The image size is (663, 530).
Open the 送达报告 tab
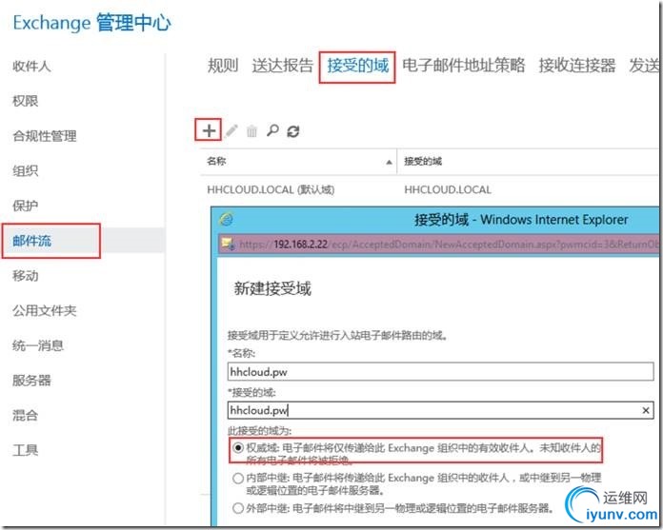(283, 66)
